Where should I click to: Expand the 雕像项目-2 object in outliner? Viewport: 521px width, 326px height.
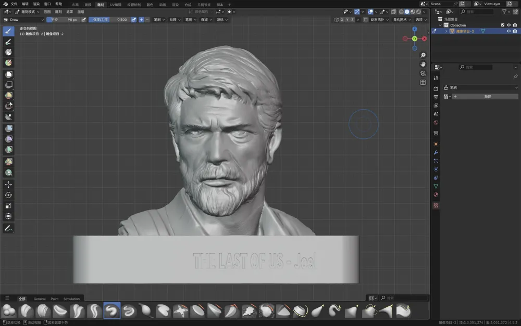446,31
